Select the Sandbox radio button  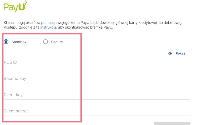pyautogui.click(x=6, y=42)
